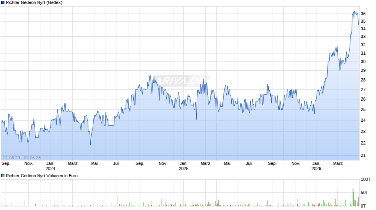Click the price low near 22 in April 2024

tap(90, 145)
